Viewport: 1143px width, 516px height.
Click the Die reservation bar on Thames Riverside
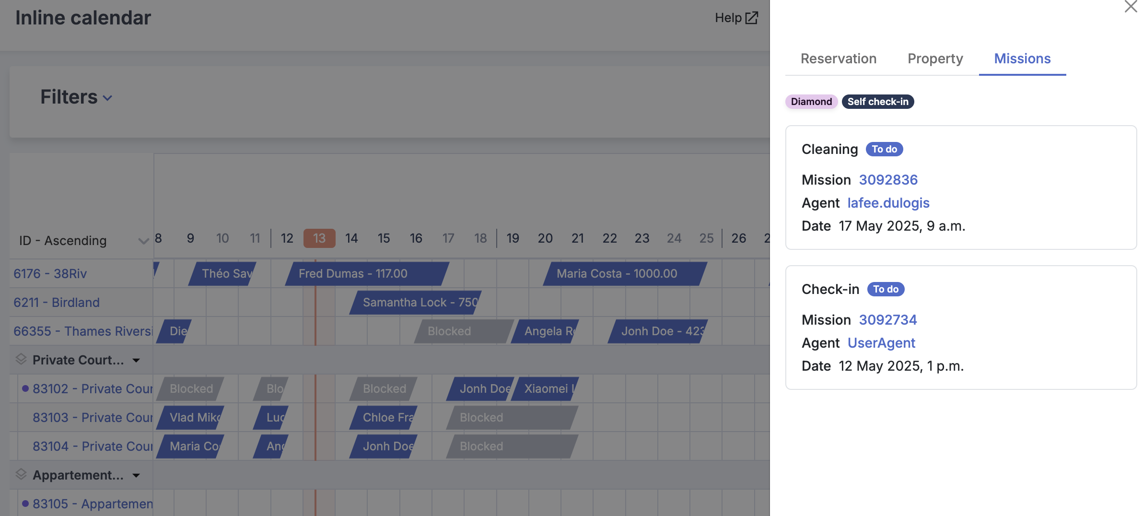(x=174, y=331)
